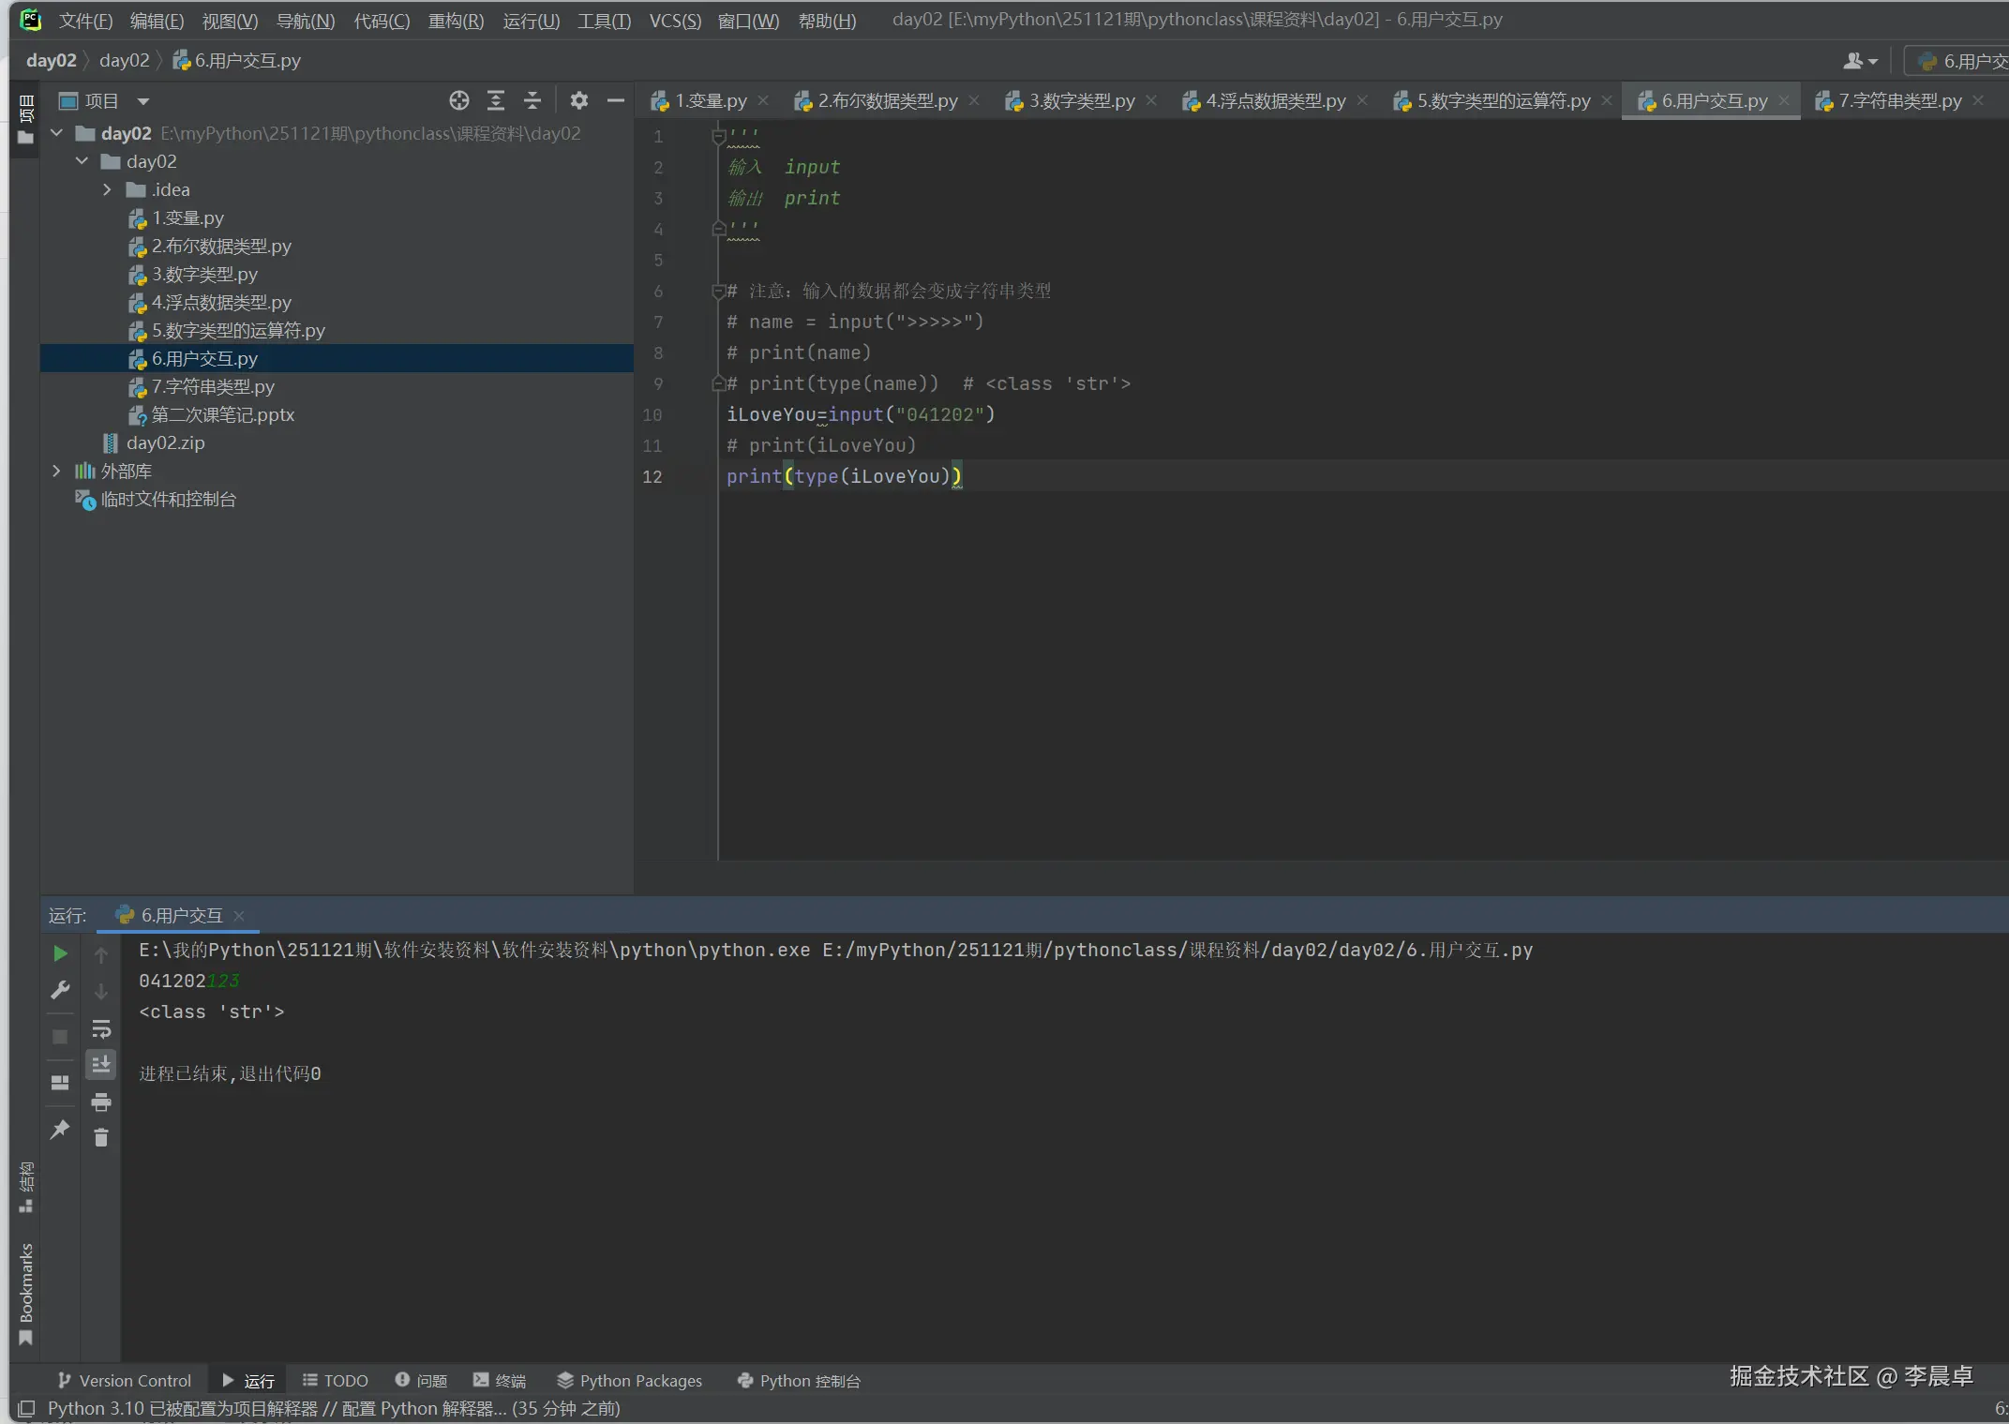Open run configuration with the wrench icon
Viewport: 2009px width, 1424px height.
60,989
